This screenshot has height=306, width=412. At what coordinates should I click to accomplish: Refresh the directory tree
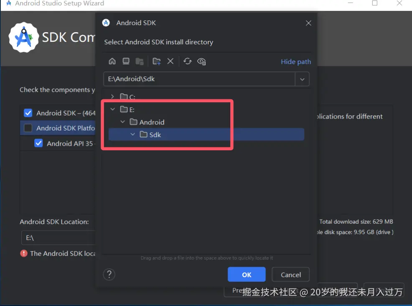[x=188, y=61]
